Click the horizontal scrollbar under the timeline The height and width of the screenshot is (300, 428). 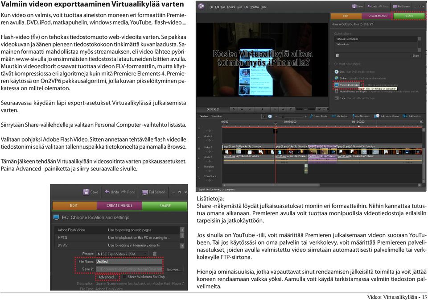(x=273, y=185)
